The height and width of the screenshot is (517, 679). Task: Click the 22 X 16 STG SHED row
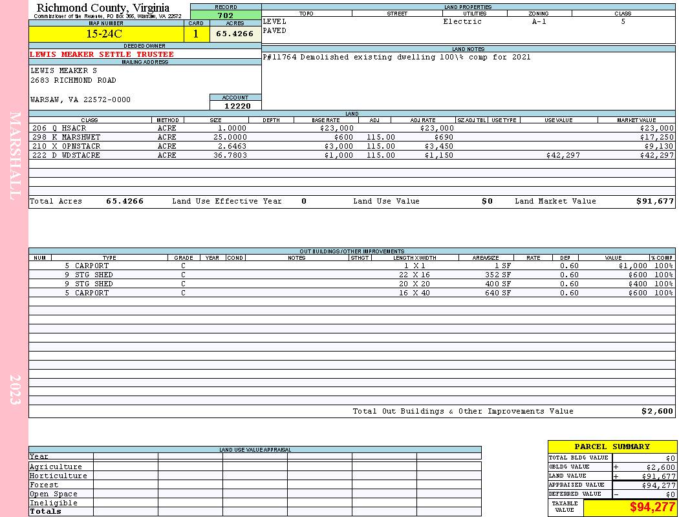click(x=352, y=275)
